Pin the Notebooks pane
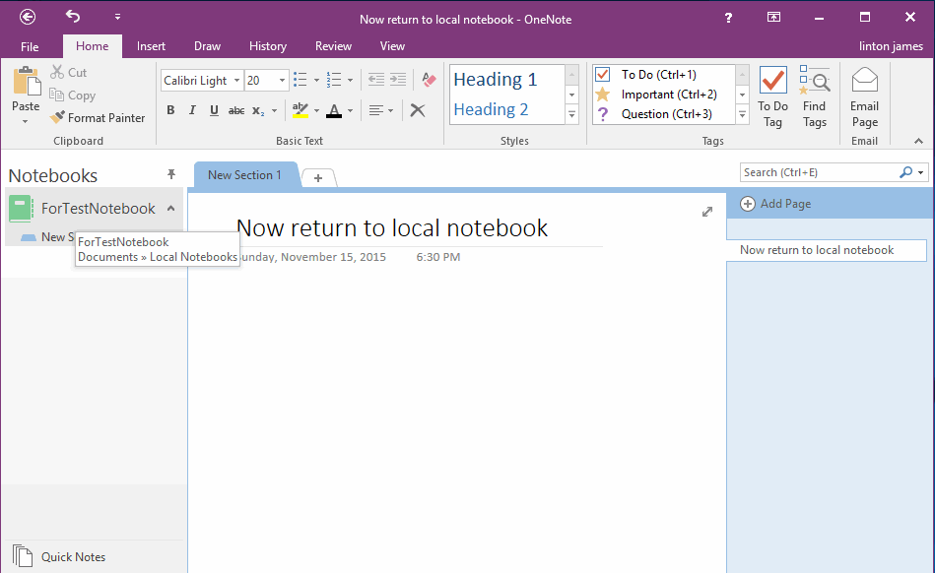 tap(171, 174)
